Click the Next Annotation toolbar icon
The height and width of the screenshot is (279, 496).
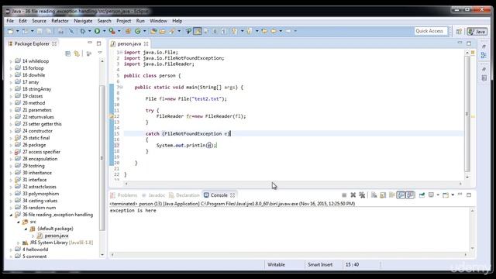234,31
